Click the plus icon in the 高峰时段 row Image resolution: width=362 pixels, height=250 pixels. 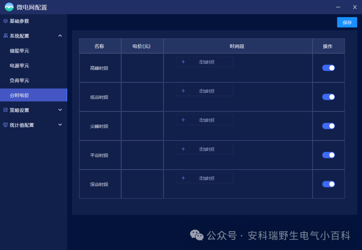[183, 62]
